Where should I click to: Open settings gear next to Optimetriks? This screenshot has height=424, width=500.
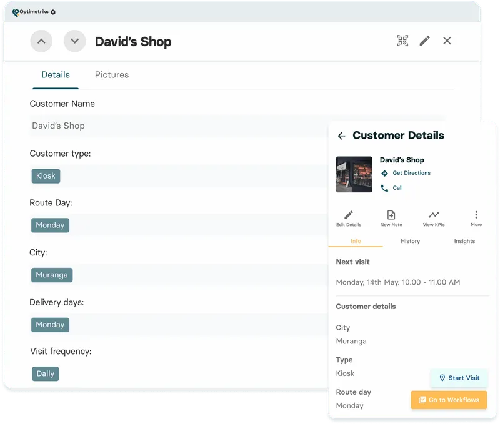(53, 12)
